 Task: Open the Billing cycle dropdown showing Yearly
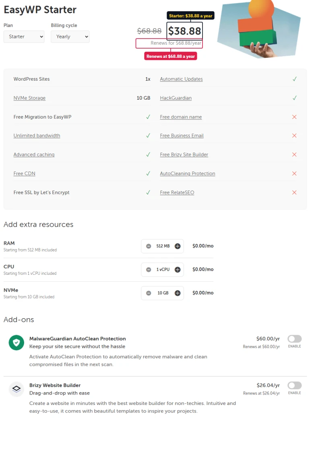pyautogui.click(x=70, y=37)
